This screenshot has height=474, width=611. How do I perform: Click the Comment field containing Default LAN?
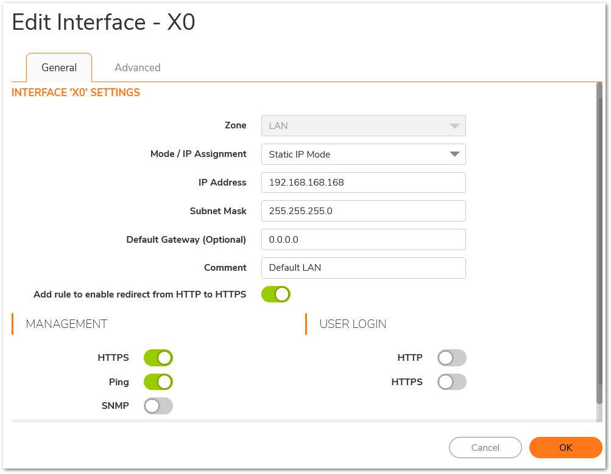pos(364,268)
